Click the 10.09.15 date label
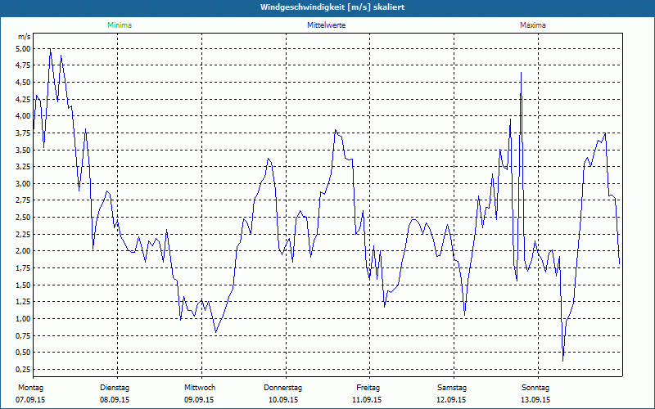 [x=283, y=400]
